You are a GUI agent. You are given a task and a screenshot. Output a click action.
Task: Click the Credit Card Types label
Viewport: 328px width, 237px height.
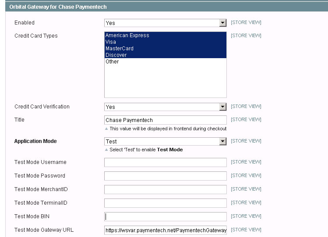pyautogui.click(x=36, y=36)
